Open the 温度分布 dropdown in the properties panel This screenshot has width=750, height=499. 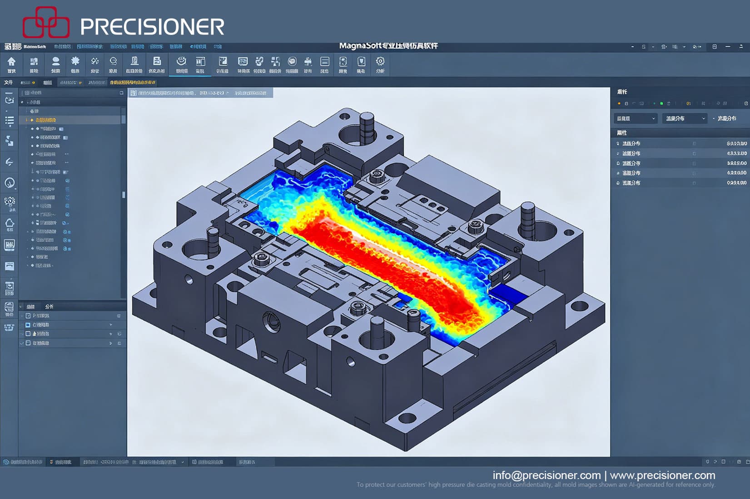click(685, 118)
